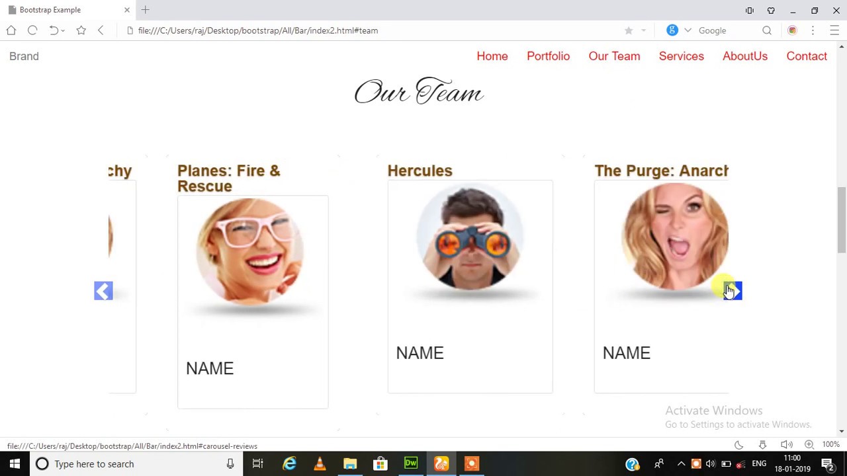The height and width of the screenshot is (476, 847).
Task: Open Dreamweaver from taskbar
Action: 411,464
